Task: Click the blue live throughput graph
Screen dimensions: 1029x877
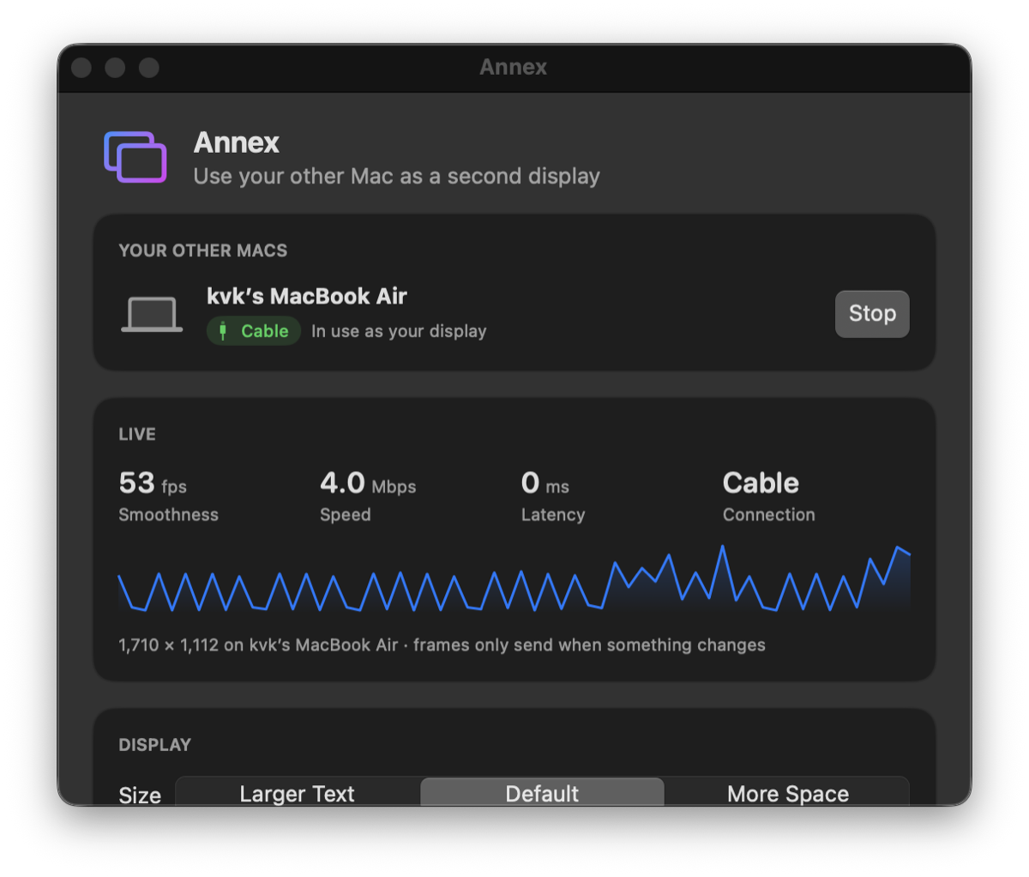Action: pyautogui.click(x=514, y=578)
